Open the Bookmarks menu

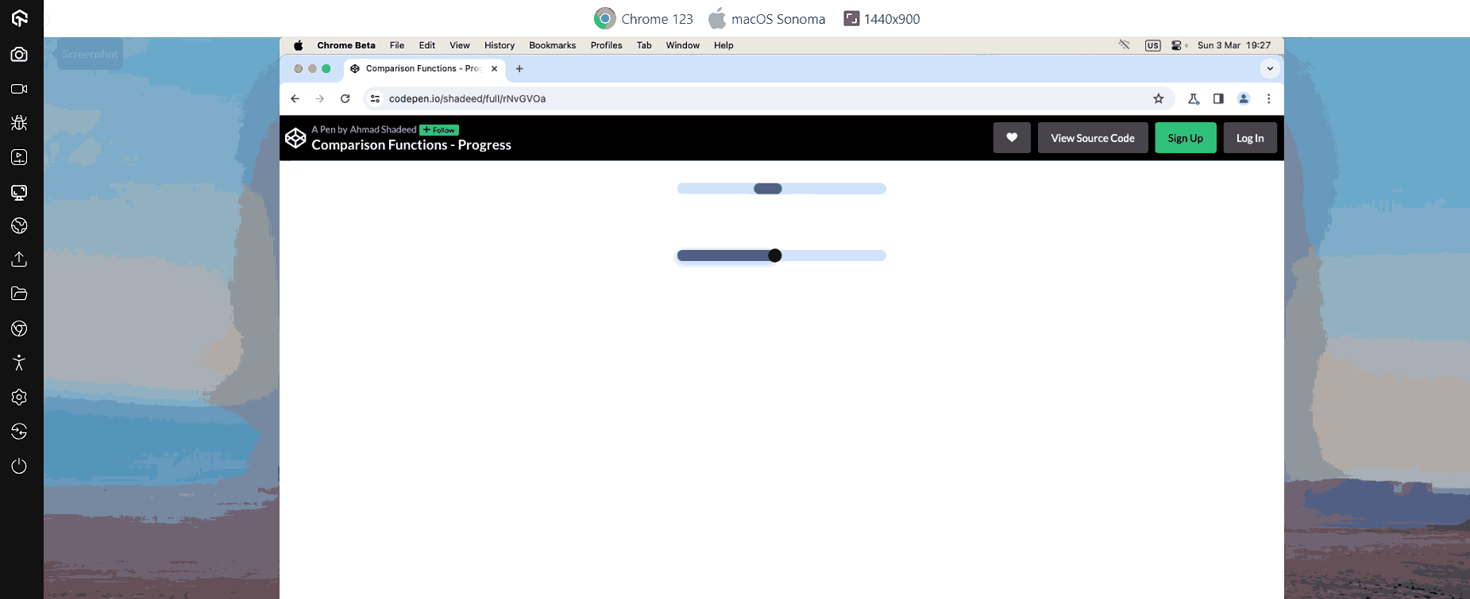click(x=553, y=45)
